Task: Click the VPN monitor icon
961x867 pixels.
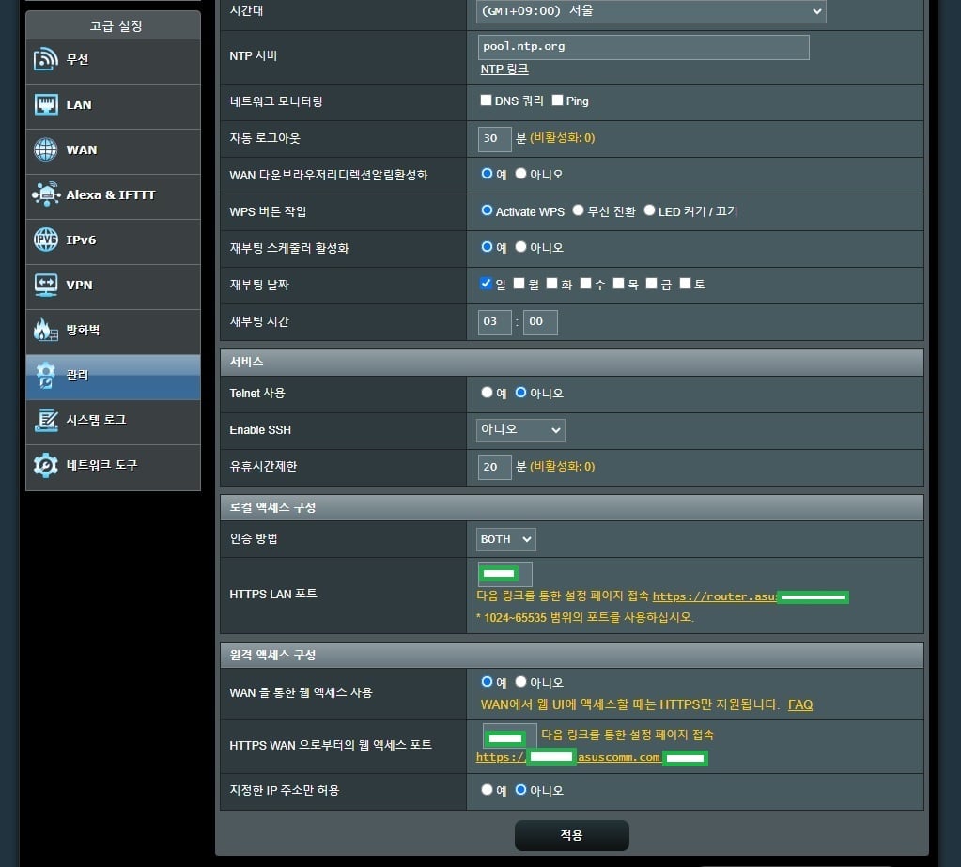Action: click(46, 285)
